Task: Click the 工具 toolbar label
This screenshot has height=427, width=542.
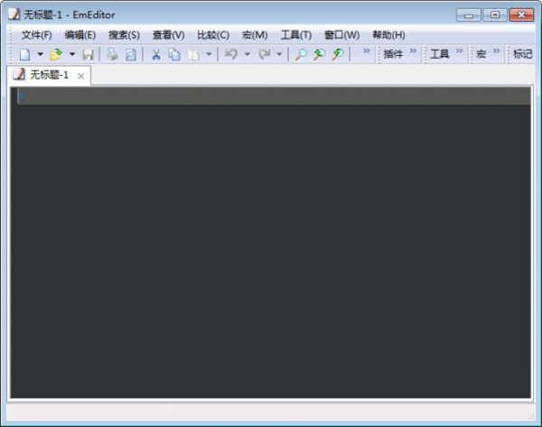Action: [x=439, y=54]
